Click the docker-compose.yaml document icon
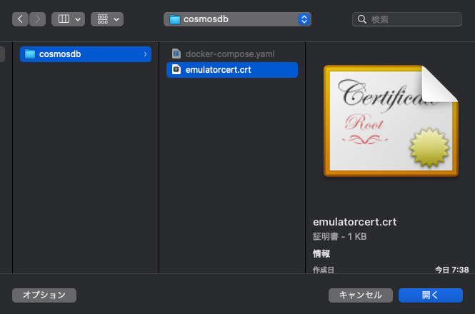Image resolution: width=475 pixels, height=314 pixels. click(x=176, y=54)
